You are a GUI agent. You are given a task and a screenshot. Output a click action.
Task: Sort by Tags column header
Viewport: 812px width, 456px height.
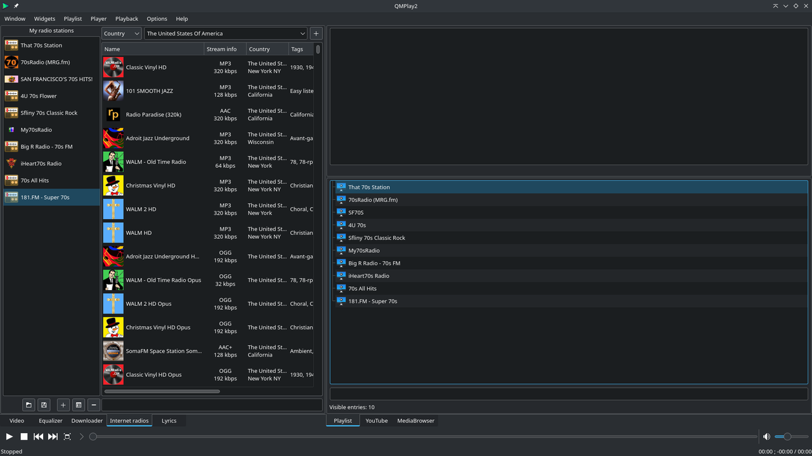click(301, 49)
